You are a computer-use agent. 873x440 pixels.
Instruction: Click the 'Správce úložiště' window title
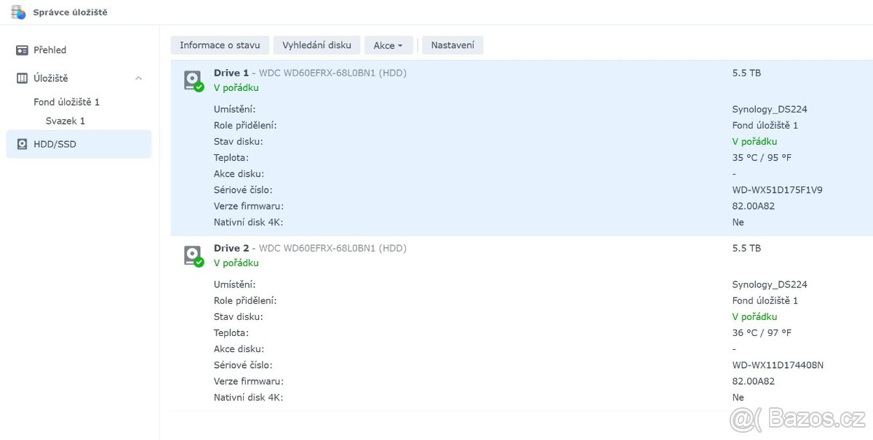(x=70, y=12)
